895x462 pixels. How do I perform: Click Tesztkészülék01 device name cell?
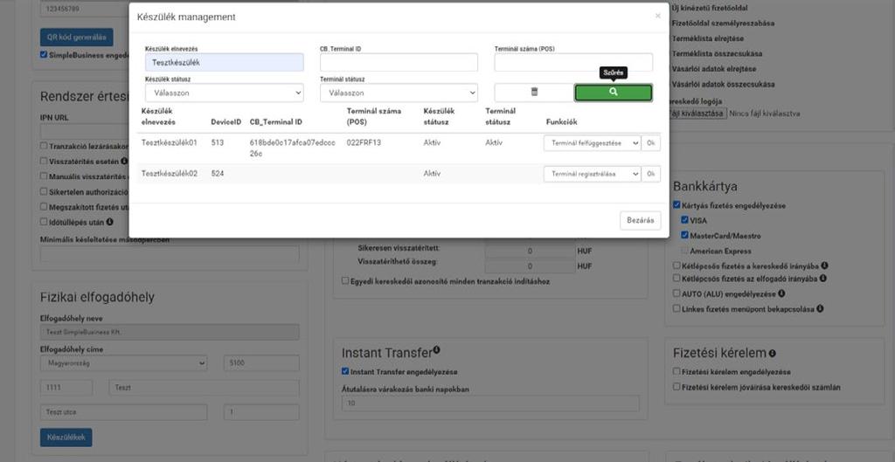pyautogui.click(x=170, y=142)
